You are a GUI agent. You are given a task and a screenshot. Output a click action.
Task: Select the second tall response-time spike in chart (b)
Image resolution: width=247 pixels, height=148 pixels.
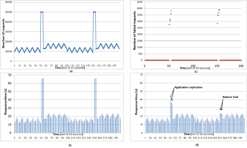pyautogui.click(x=96, y=106)
